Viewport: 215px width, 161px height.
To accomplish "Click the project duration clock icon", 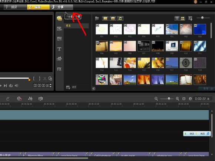I will (190, 99).
